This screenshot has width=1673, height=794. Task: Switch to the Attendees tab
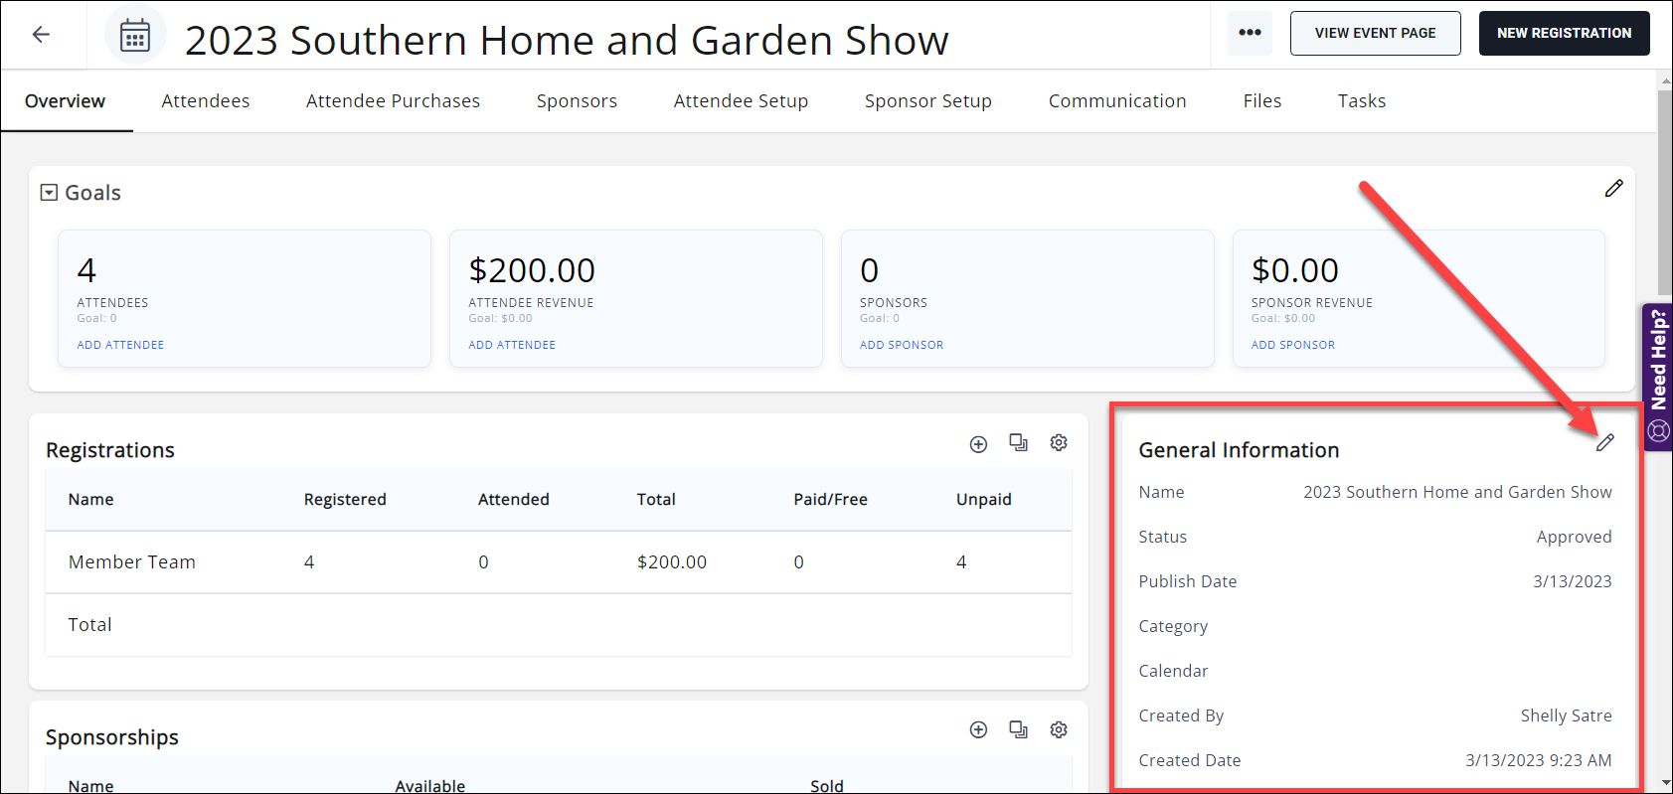pyautogui.click(x=206, y=101)
